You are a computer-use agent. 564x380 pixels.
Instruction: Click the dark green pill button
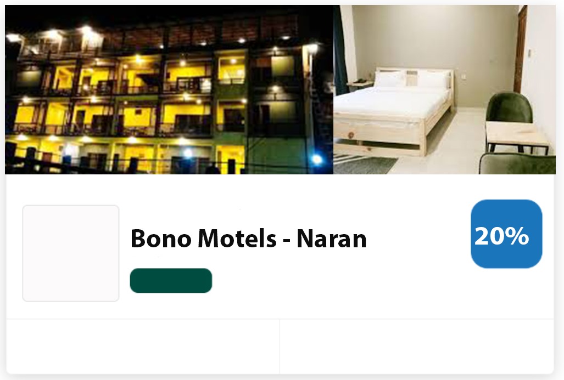[x=171, y=281]
